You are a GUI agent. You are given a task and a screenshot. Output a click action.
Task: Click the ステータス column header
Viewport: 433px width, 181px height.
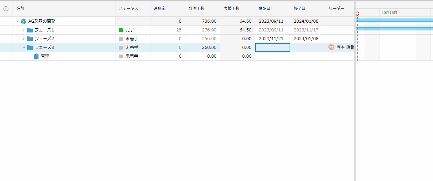pyautogui.click(x=128, y=8)
